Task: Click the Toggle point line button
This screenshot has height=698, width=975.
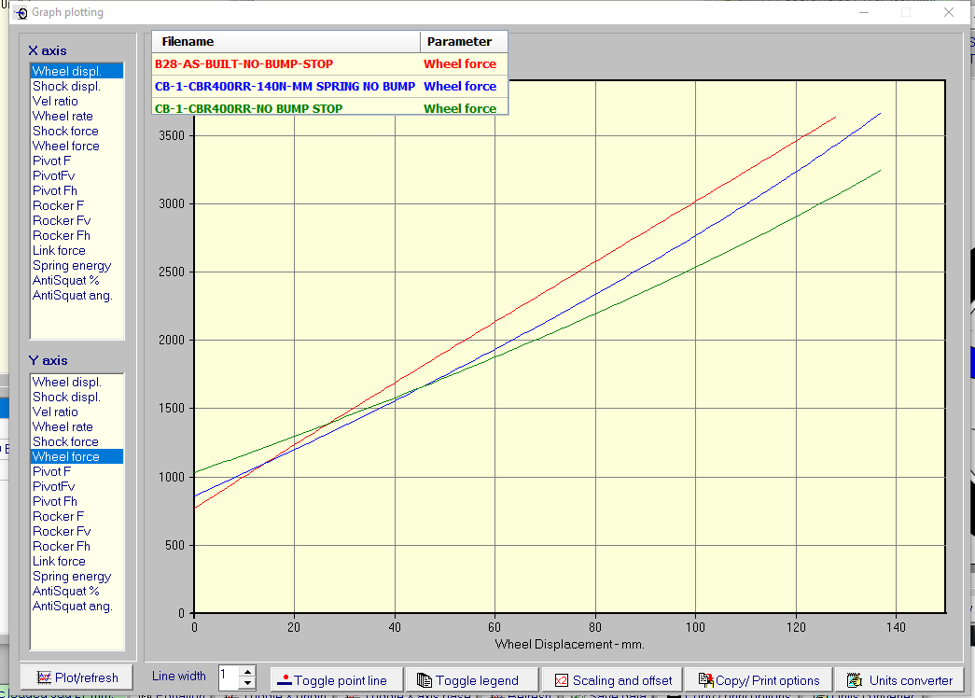Action: [339, 679]
